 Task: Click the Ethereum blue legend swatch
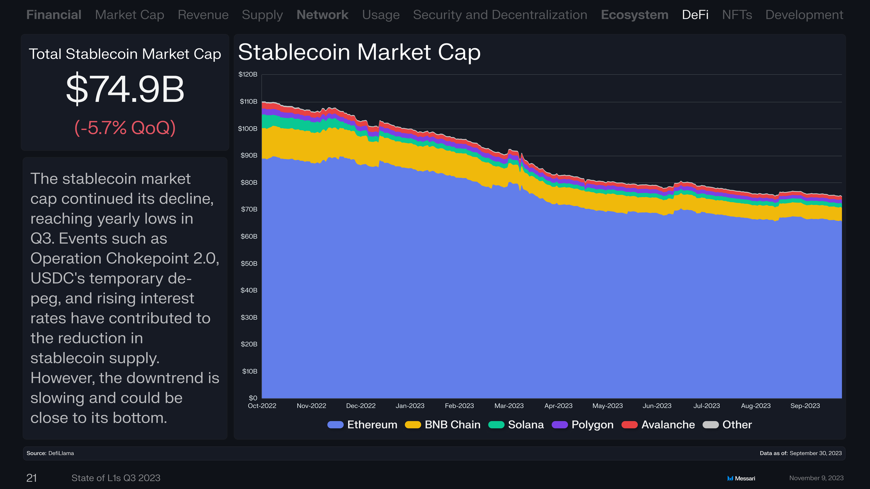(335, 425)
